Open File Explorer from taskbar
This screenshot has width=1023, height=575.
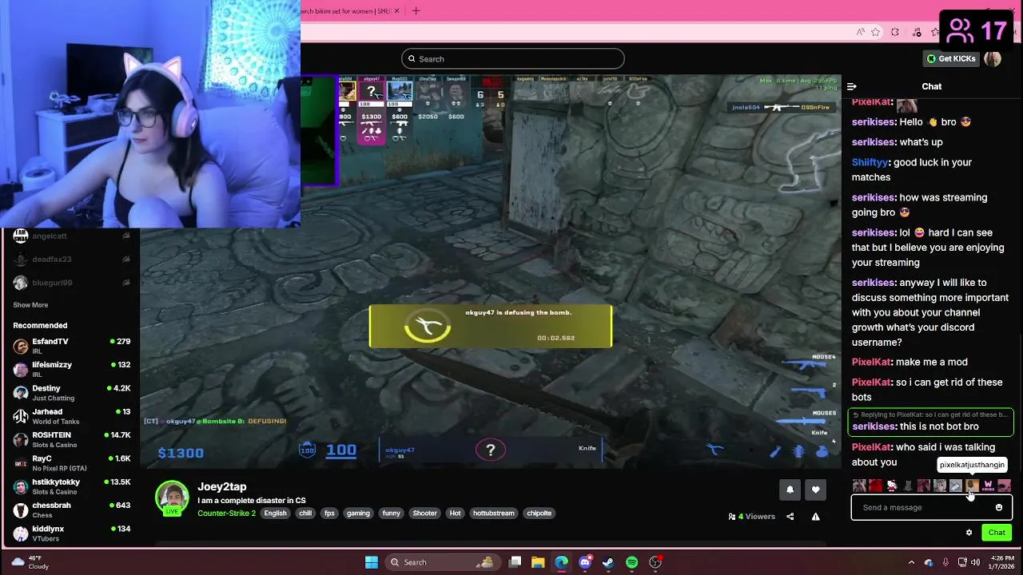(538, 562)
